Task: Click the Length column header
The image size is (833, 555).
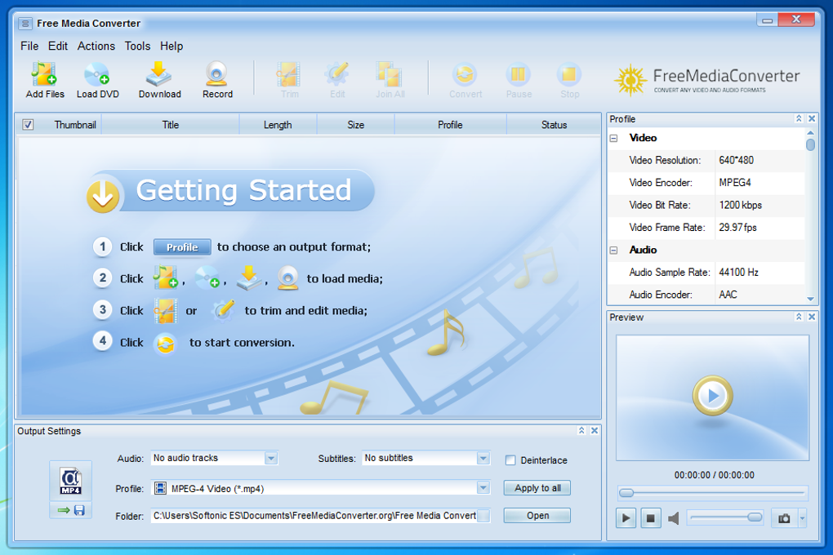Action: pyautogui.click(x=278, y=125)
